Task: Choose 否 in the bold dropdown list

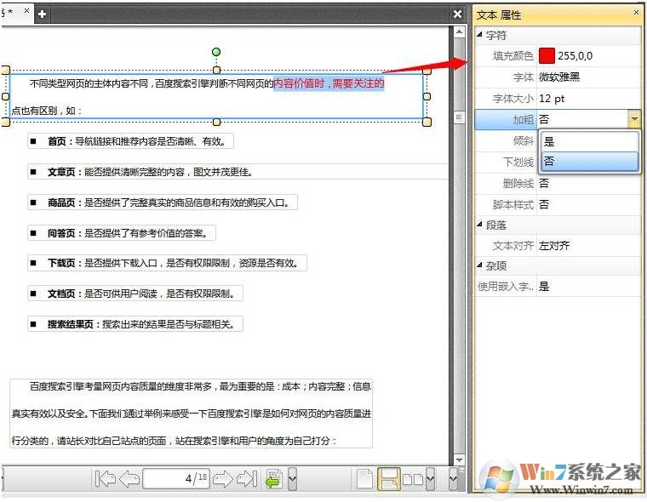Action: click(x=589, y=162)
